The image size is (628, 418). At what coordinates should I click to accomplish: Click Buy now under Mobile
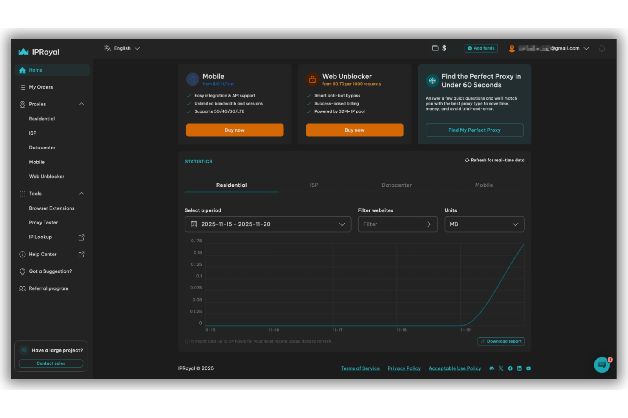pyautogui.click(x=235, y=130)
